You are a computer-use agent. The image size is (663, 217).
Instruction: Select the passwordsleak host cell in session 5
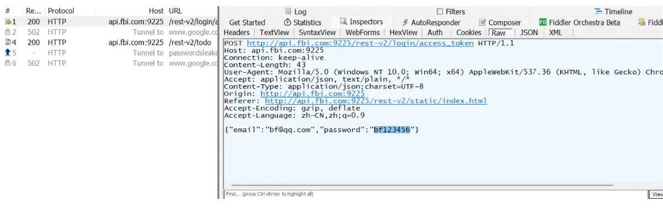pos(194,53)
